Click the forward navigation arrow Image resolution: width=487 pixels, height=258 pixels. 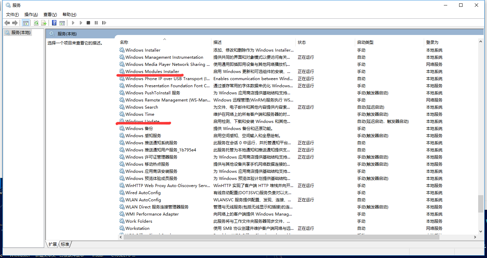pos(14,22)
